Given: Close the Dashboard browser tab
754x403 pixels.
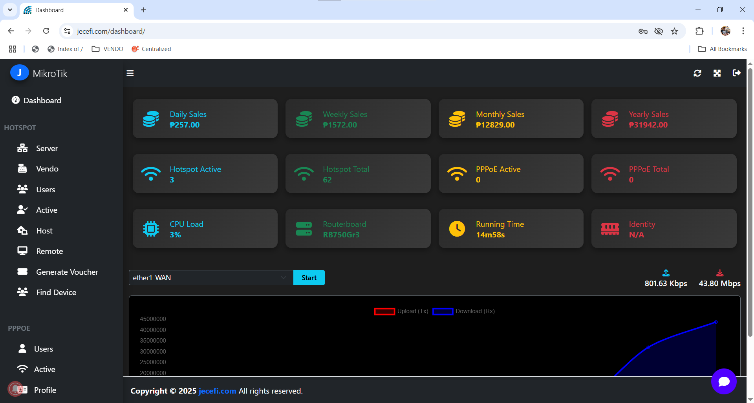Looking at the screenshot, I should point(126,10).
